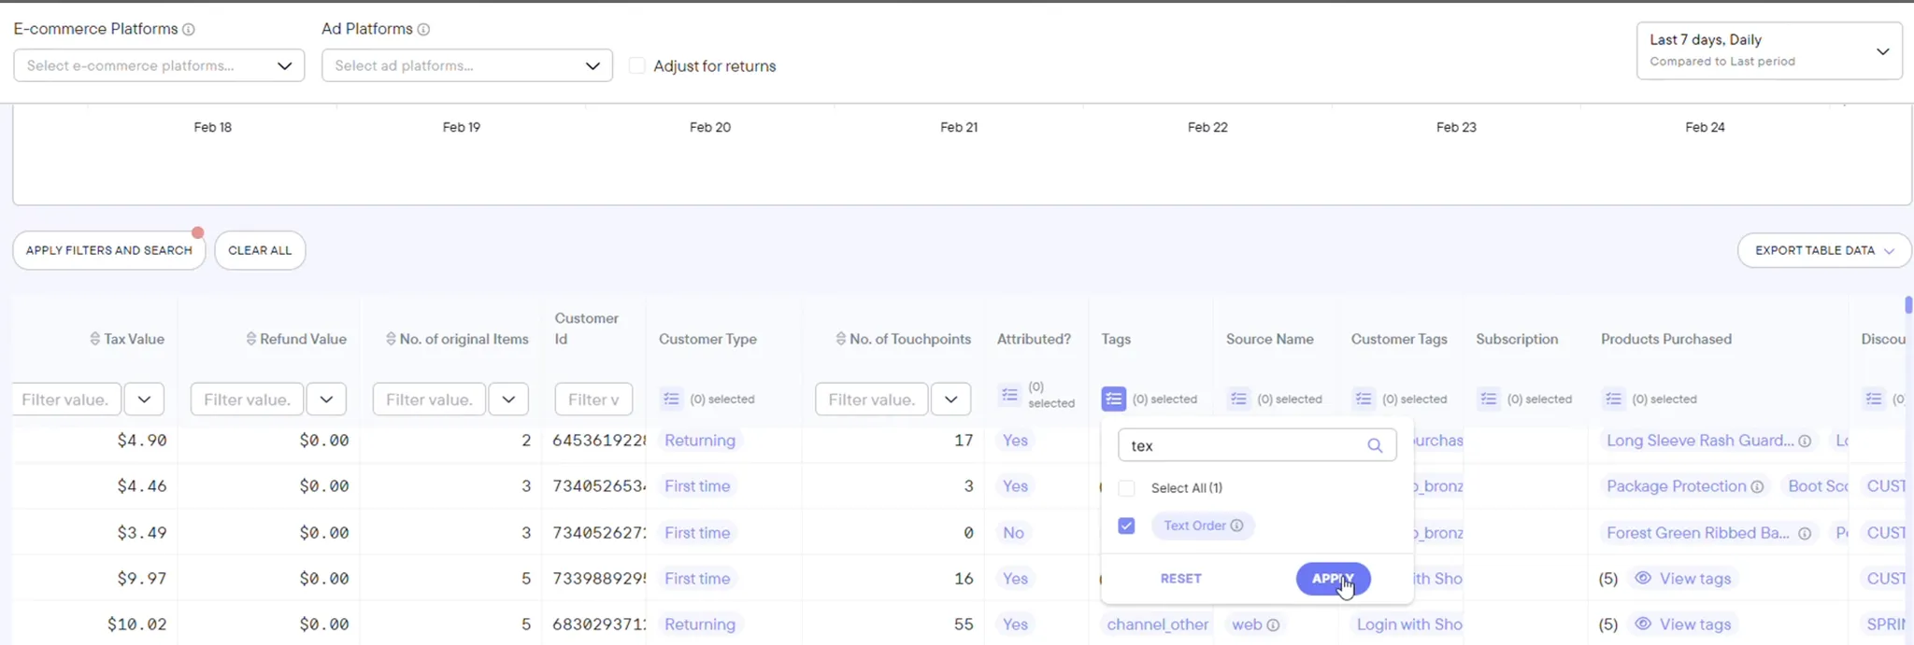The height and width of the screenshot is (645, 1914).
Task: Click the Ad Platforms info icon
Action: click(x=423, y=30)
